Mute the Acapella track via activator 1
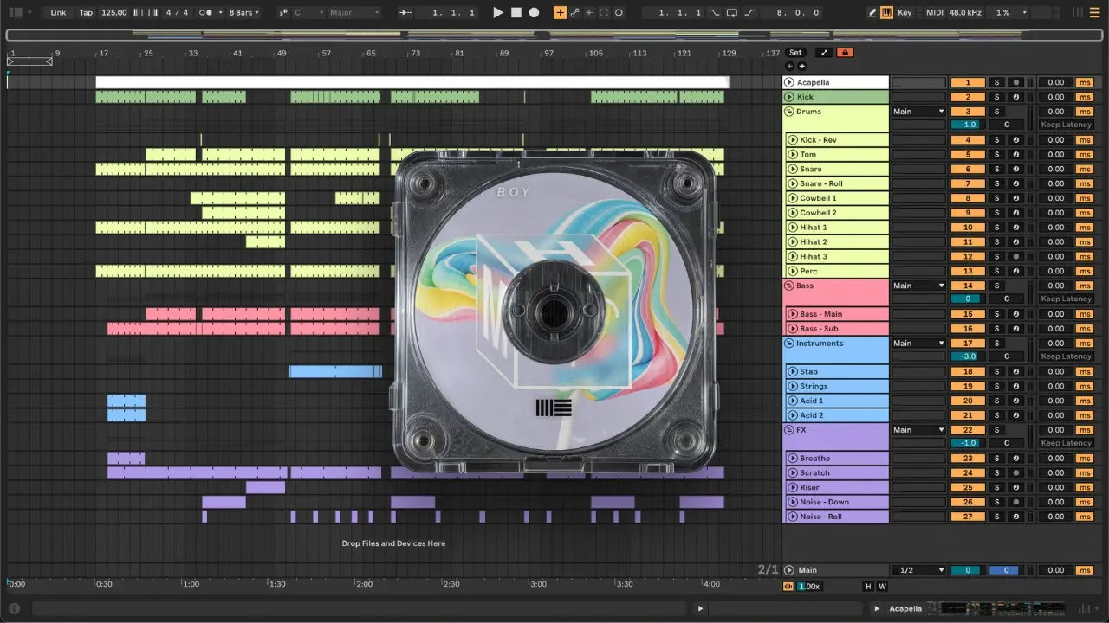This screenshot has width=1109, height=623. click(x=967, y=82)
